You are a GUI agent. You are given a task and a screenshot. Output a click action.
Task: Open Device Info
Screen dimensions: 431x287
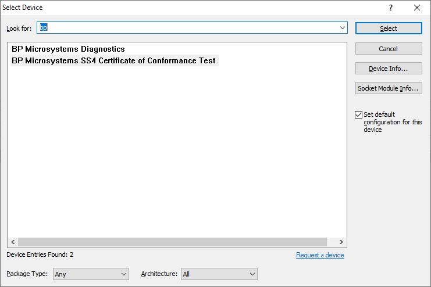point(389,69)
